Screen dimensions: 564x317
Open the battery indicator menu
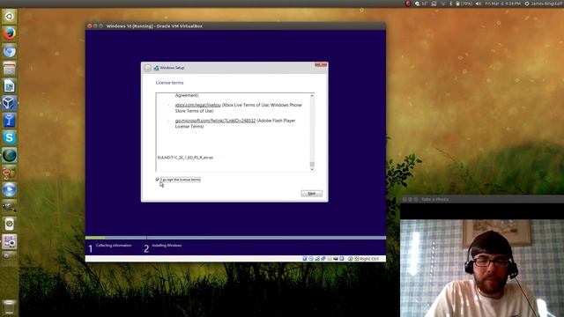[464, 4]
